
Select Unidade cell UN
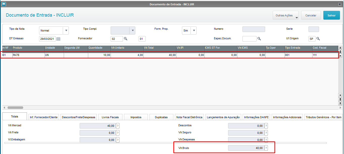pyautogui.click(x=54, y=55)
